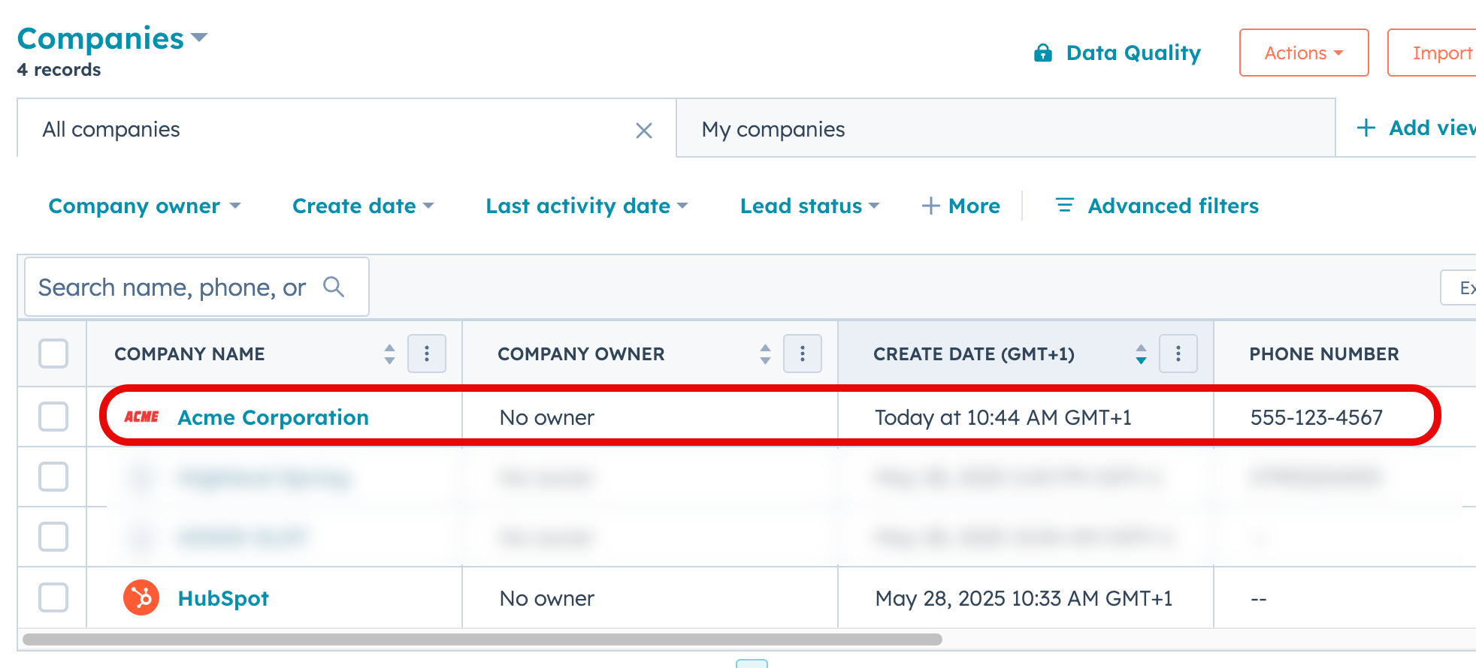Screen dimensions: 1476x668
Task: Select the Acme Corporation row checkbox
Action: tap(53, 417)
